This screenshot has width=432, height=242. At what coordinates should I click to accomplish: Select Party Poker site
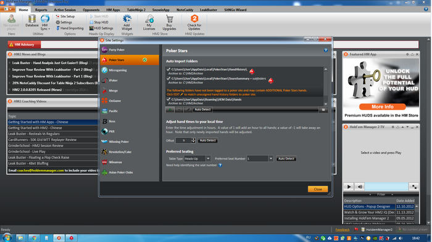click(x=130, y=50)
